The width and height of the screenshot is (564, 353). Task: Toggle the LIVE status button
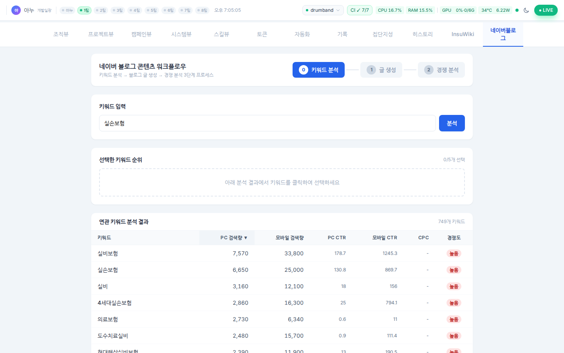point(546,10)
